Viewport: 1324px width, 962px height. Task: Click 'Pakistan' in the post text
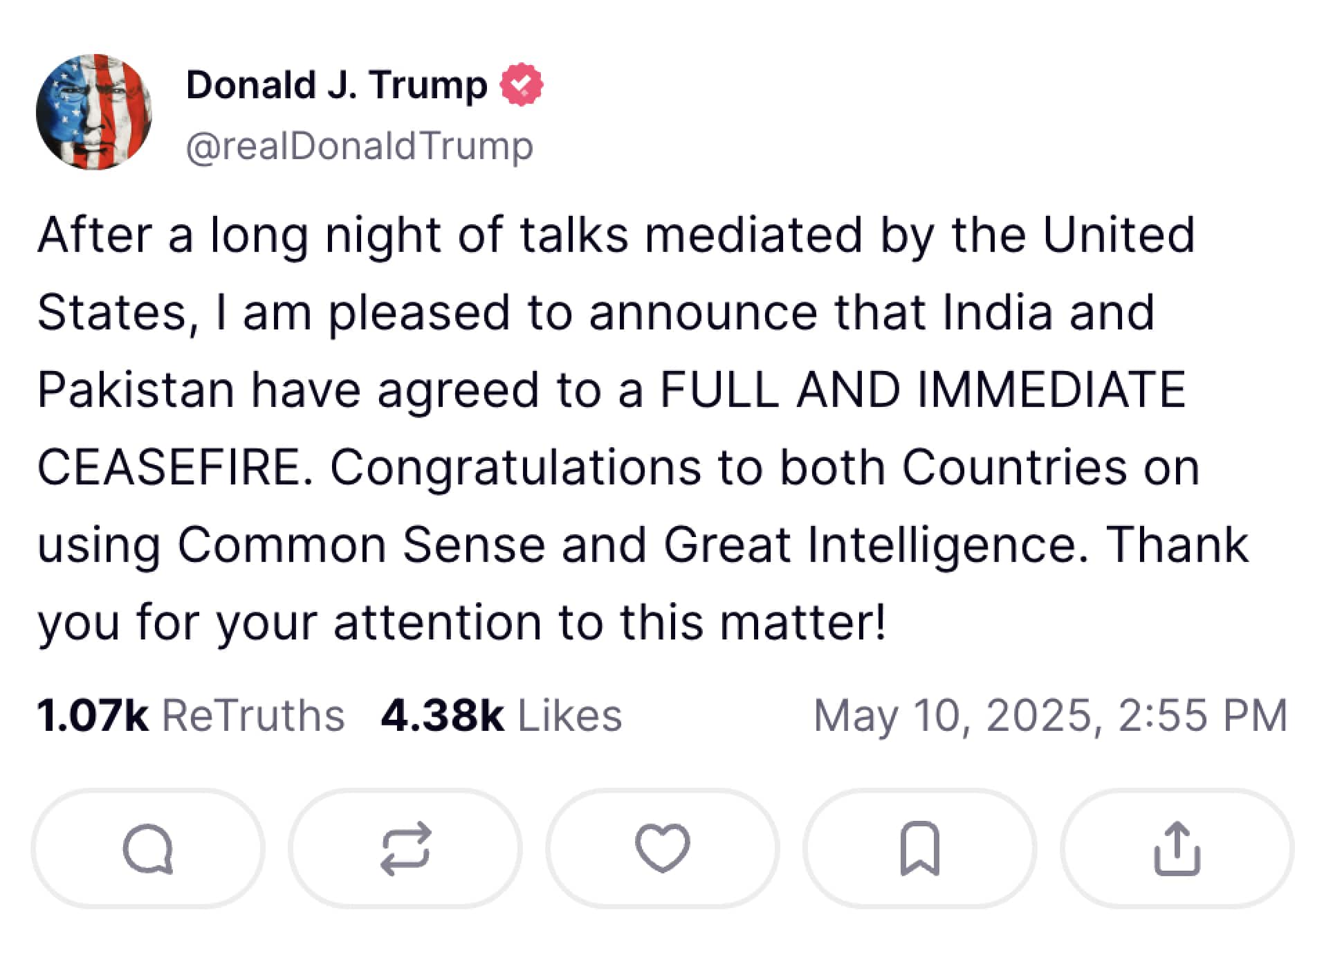(136, 390)
